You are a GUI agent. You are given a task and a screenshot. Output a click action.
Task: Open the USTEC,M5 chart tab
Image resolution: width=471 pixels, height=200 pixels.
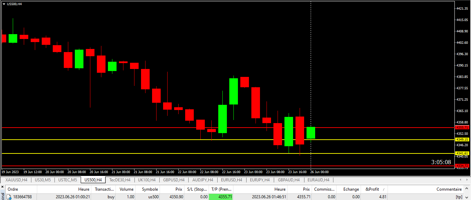pos(68,180)
